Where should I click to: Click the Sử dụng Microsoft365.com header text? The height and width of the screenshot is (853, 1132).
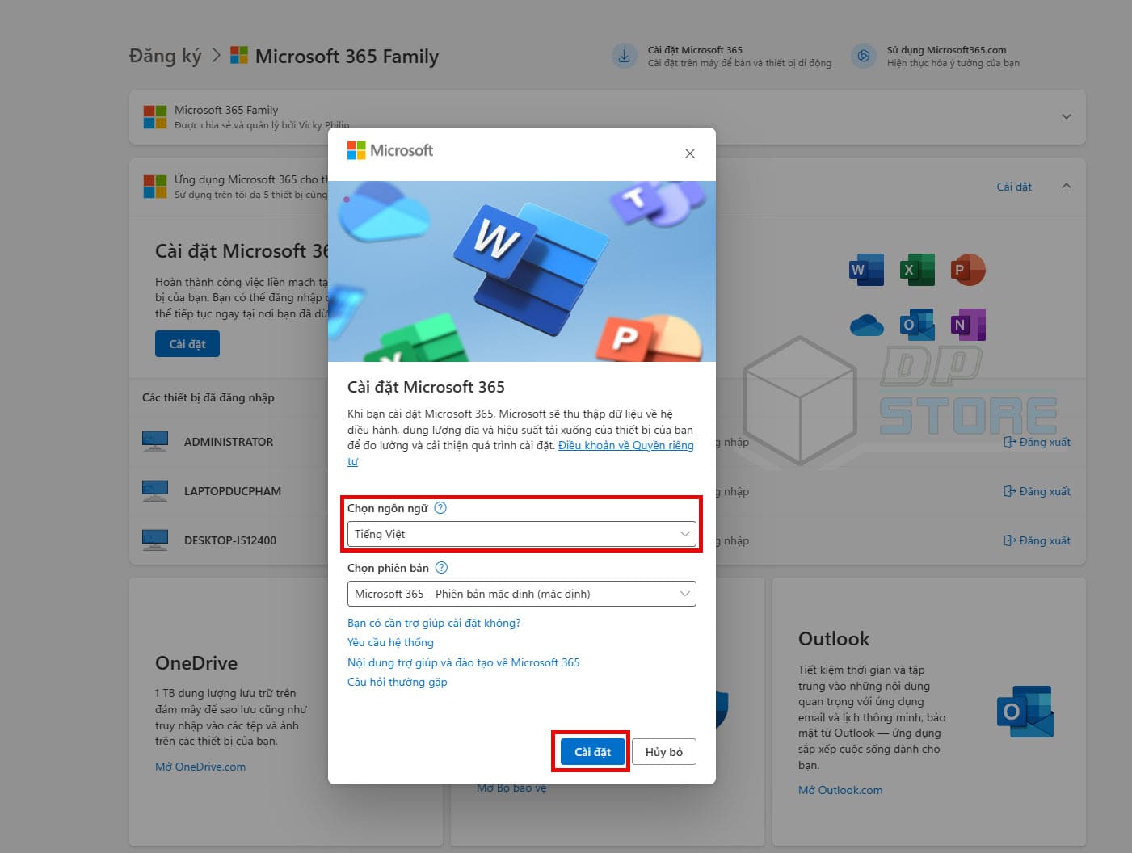[947, 50]
